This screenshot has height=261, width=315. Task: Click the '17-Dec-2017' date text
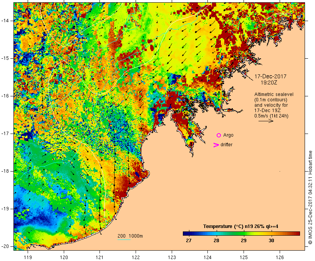coord(270,76)
